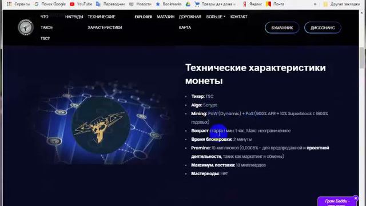Click the Premine: 10 миллионов line
The height and width of the screenshot is (206, 366).
[260, 152]
